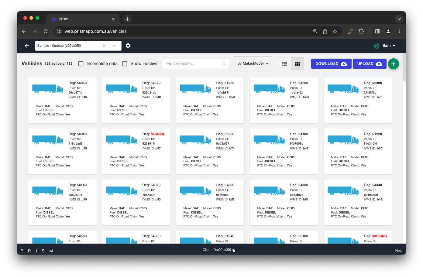423x277 pixels.
Task: Click the UPLOAD button
Action: click(x=369, y=64)
